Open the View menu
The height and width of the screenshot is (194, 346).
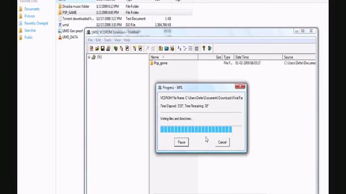point(117,40)
